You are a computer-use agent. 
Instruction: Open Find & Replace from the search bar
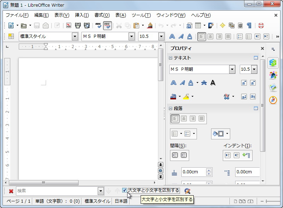pos(187,191)
